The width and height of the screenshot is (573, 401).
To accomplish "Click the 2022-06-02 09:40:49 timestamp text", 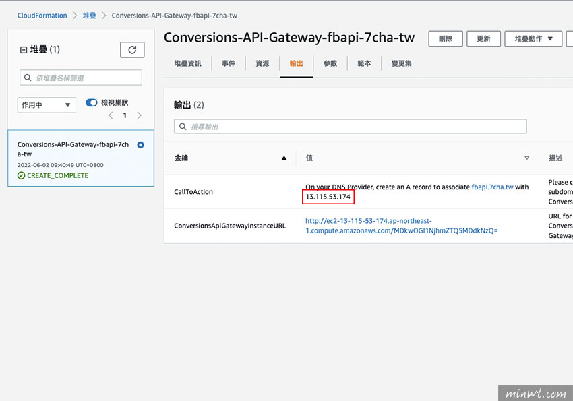I will click(x=60, y=165).
